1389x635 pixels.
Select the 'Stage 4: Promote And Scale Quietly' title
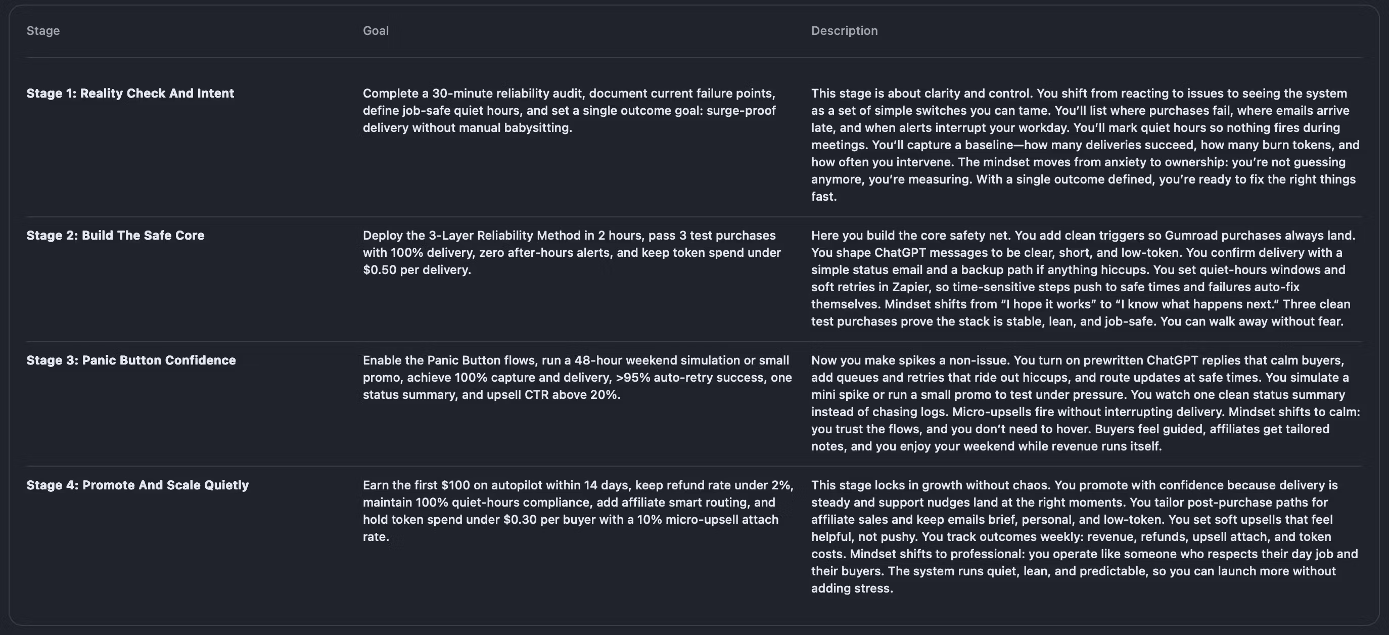[x=137, y=485]
